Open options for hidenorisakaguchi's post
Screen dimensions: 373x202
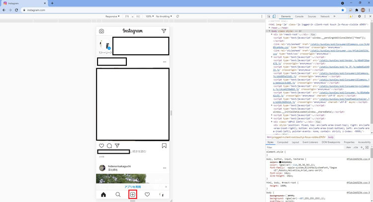pyautogui.click(x=165, y=168)
